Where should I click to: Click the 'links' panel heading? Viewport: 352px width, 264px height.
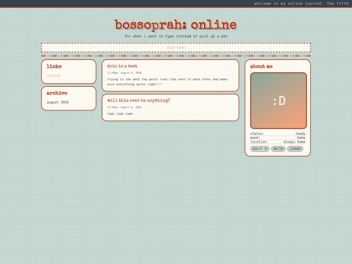[54, 66]
